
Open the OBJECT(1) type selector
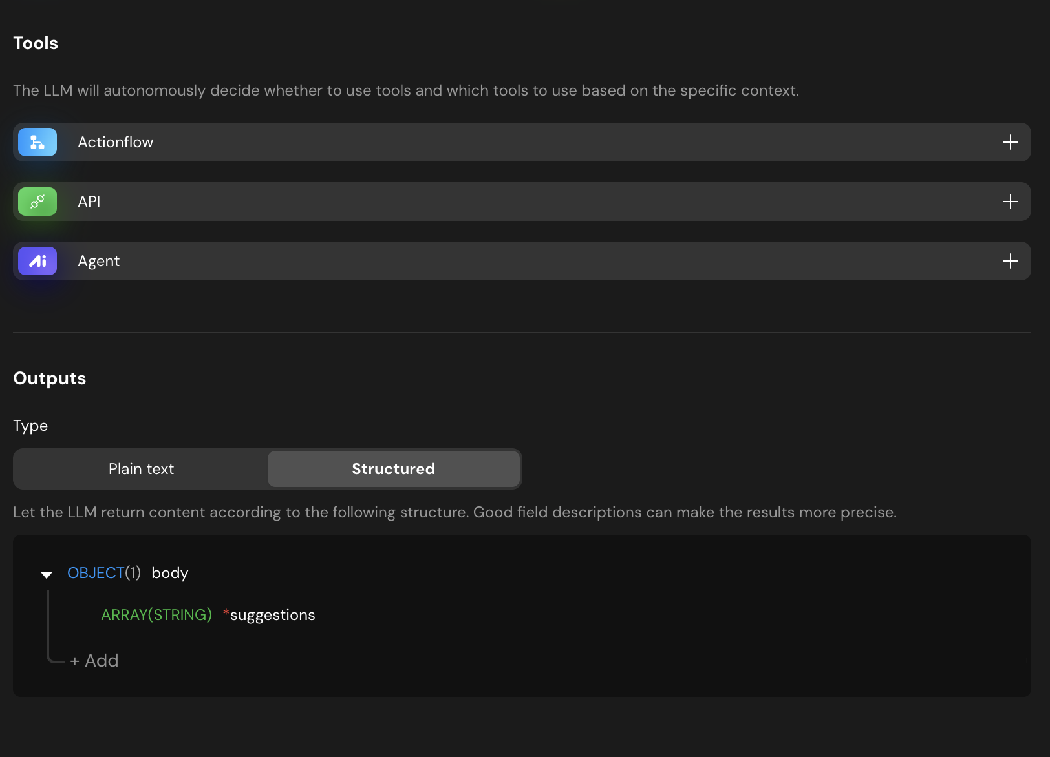click(x=103, y=573)
